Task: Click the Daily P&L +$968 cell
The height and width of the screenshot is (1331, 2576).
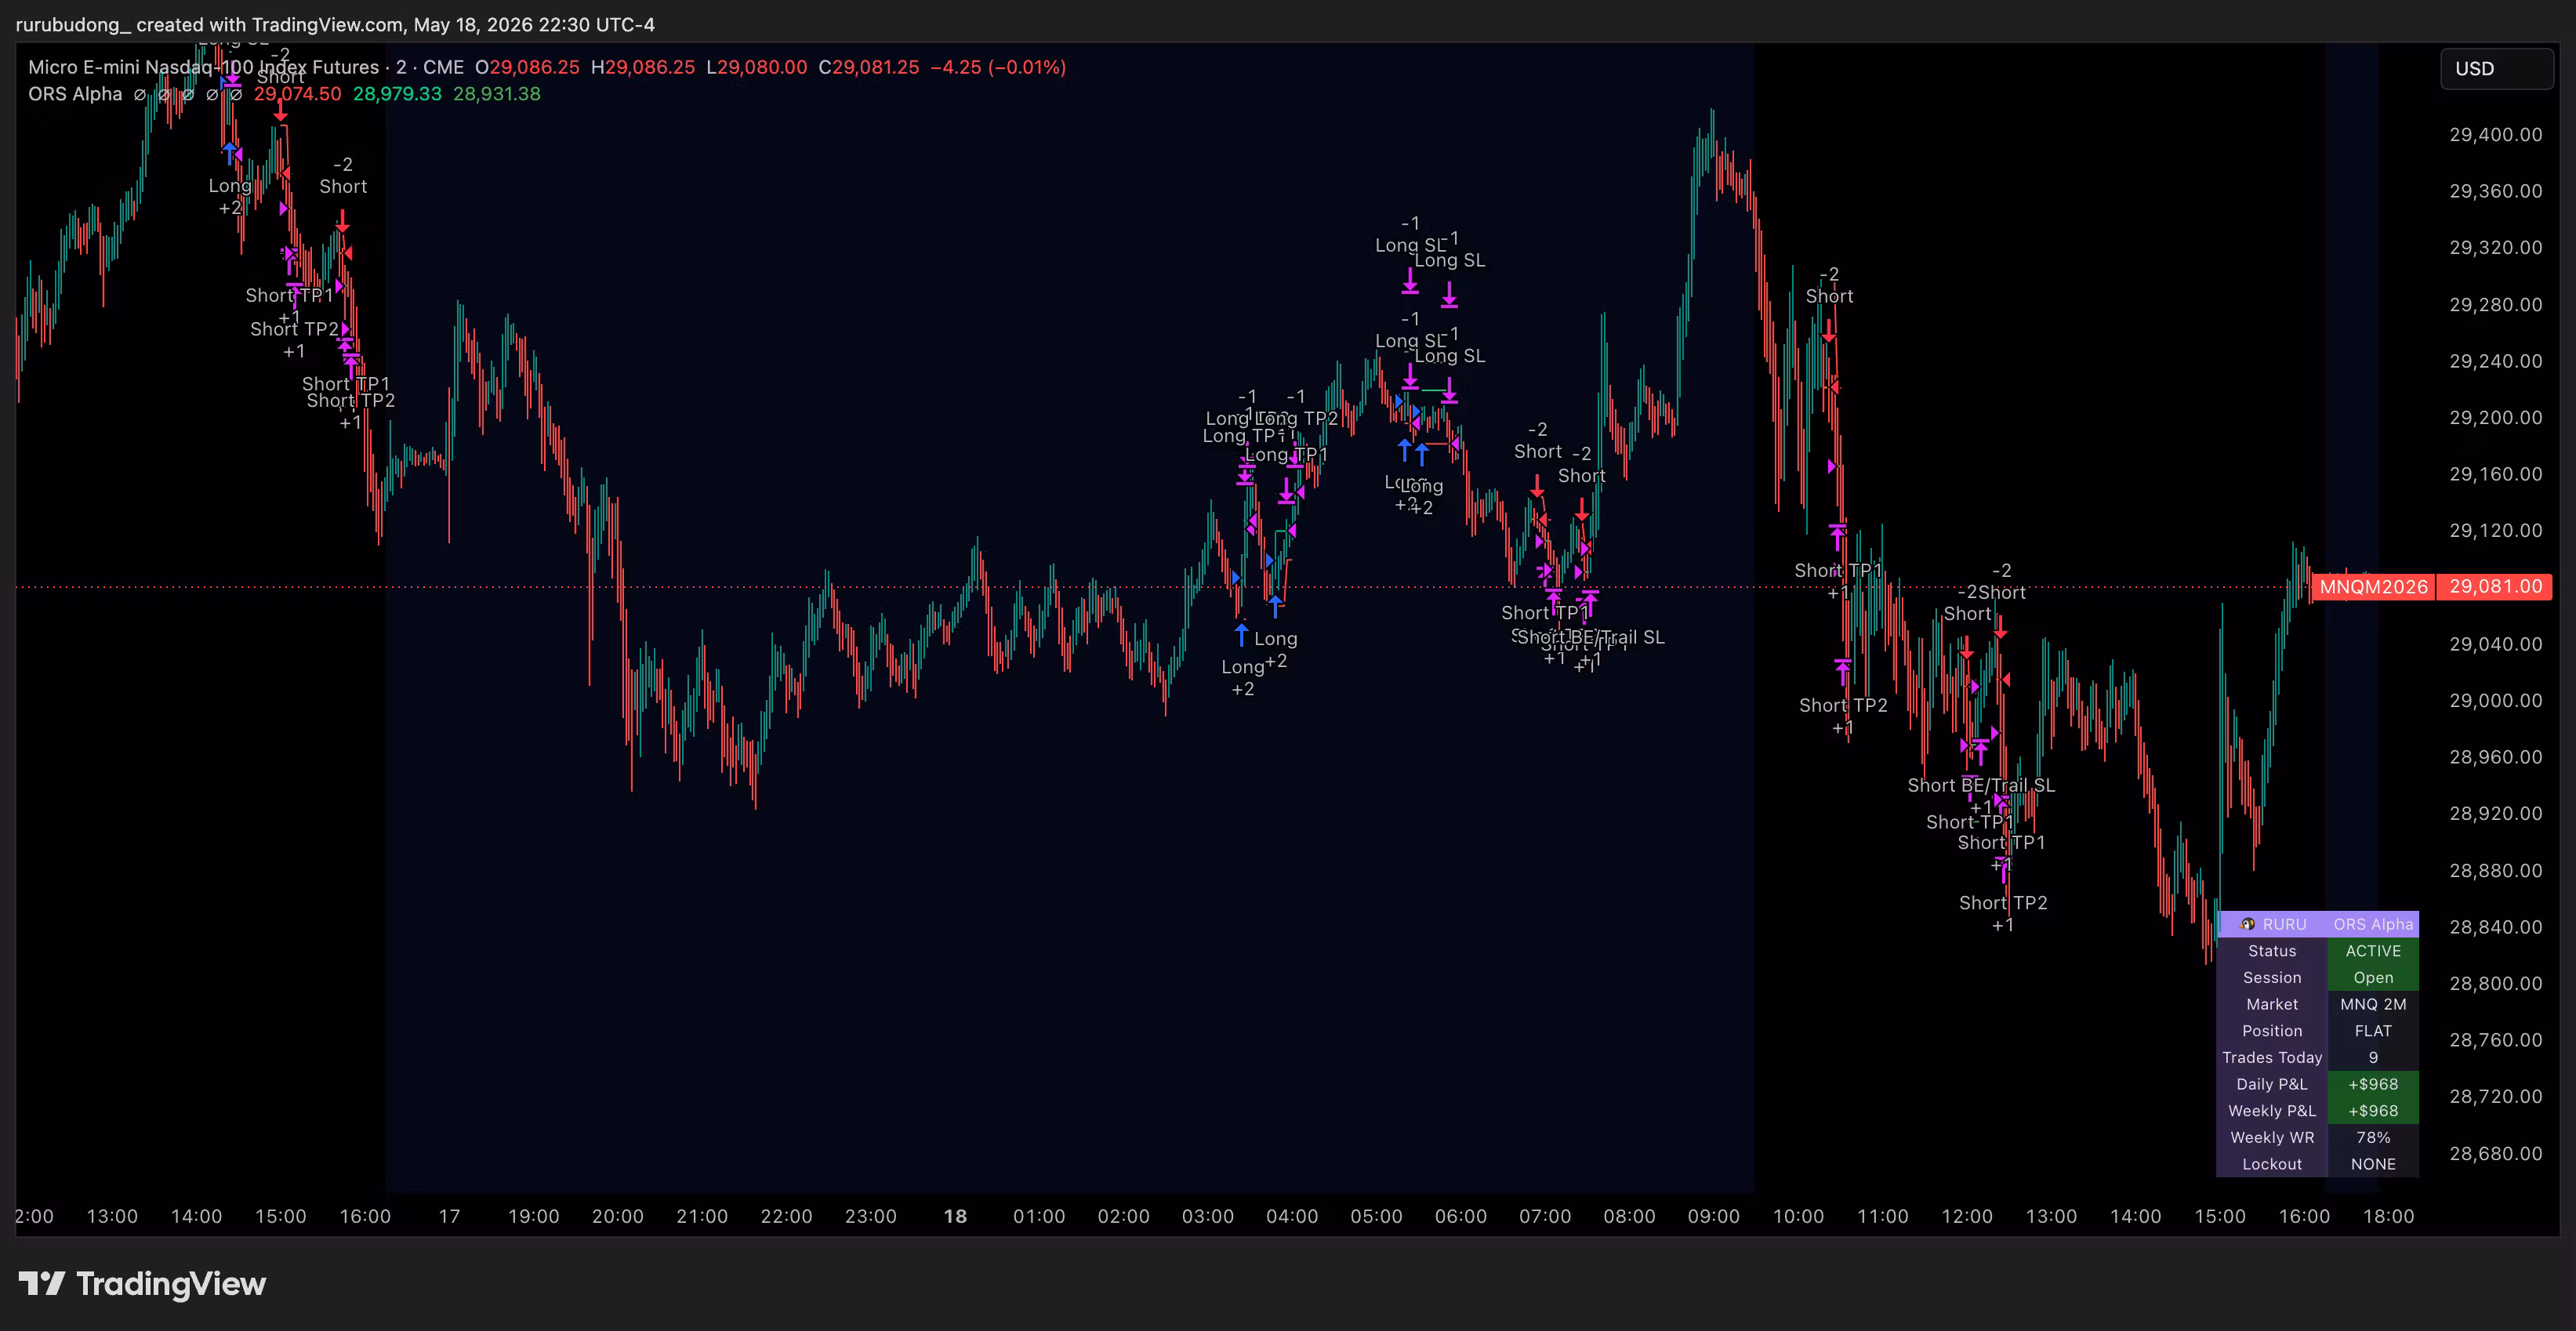Action: coord(2373,1084)
